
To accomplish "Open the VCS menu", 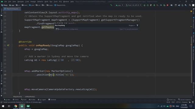I will pos(60,2).
